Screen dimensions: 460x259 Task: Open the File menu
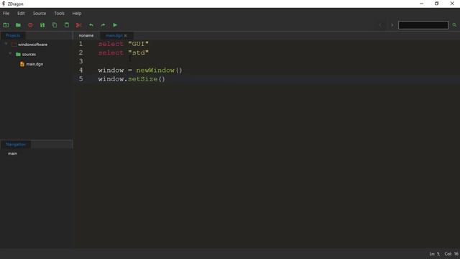click(6, 14)
